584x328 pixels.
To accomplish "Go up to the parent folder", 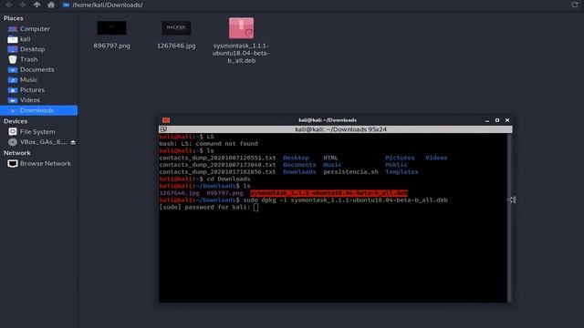I will click(x=36, y=5).
